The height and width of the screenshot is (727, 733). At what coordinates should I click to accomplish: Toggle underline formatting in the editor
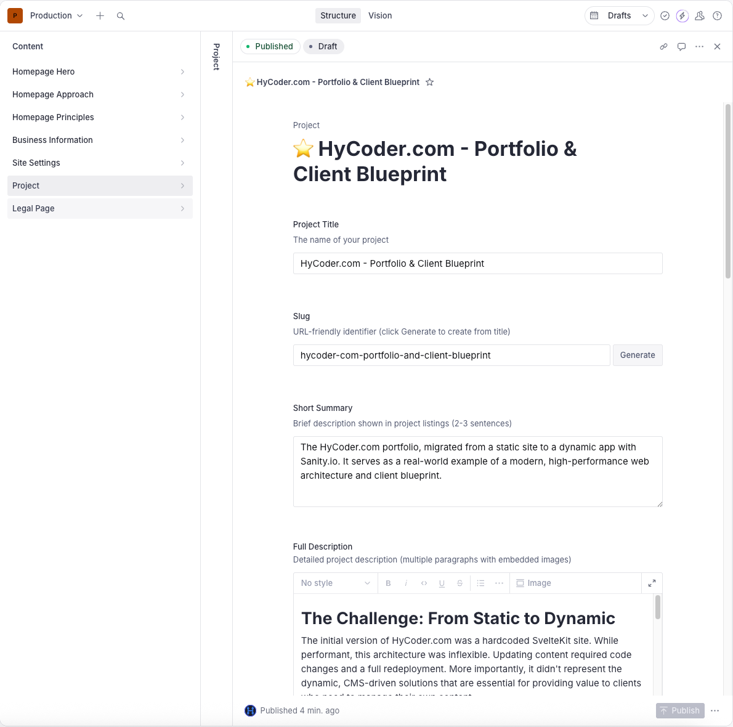pyautogui.click(x=442, y=583)
